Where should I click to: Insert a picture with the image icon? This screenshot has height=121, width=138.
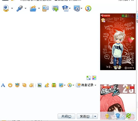[x=39, y=85]
